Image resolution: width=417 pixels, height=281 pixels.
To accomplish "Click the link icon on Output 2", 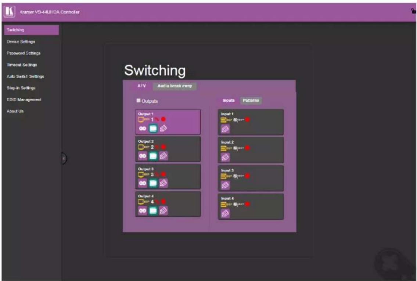I will pos(143,156).
